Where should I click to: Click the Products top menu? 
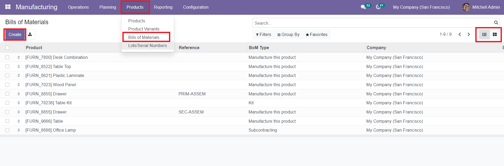tap(135, 7)
